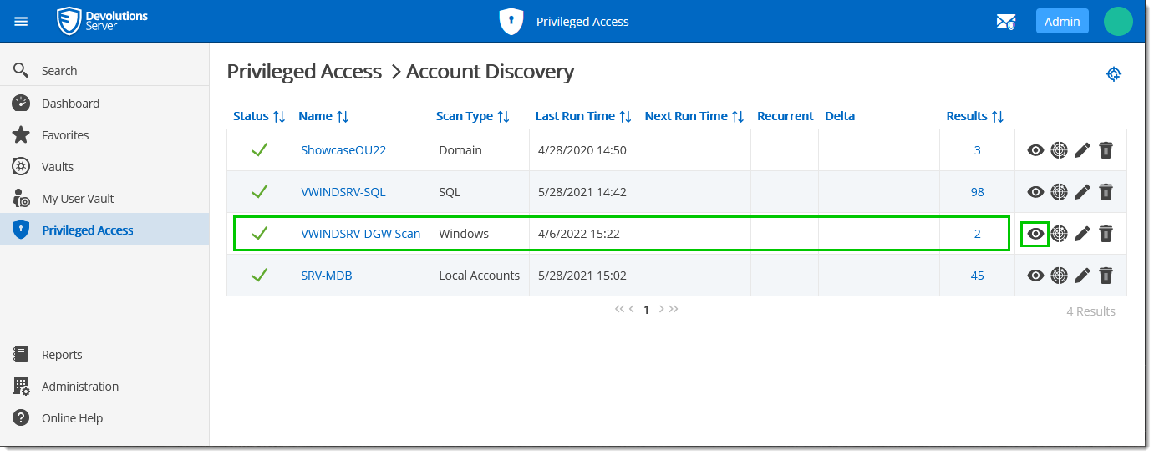
Task: Sort by Status column
Action: [x=259, y=116]
